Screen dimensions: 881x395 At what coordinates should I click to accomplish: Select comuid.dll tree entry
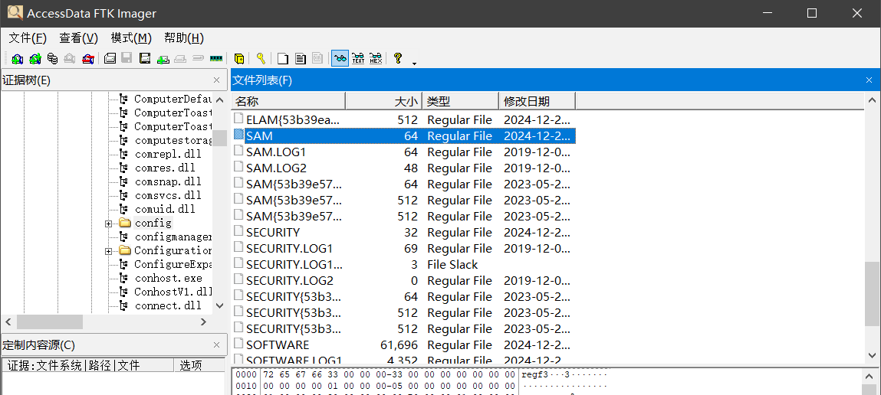pyautogui.click(x=165, y=209)
